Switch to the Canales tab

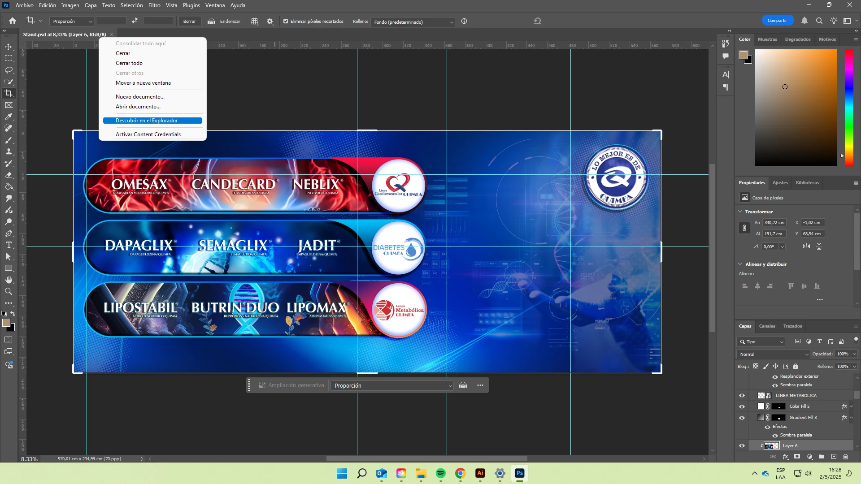coord(767,326)
